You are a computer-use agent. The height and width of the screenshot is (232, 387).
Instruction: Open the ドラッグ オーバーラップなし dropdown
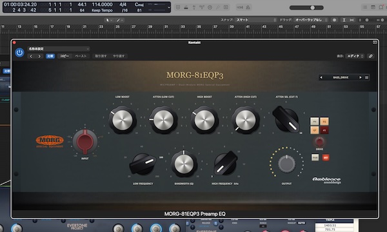click(312, 20)
